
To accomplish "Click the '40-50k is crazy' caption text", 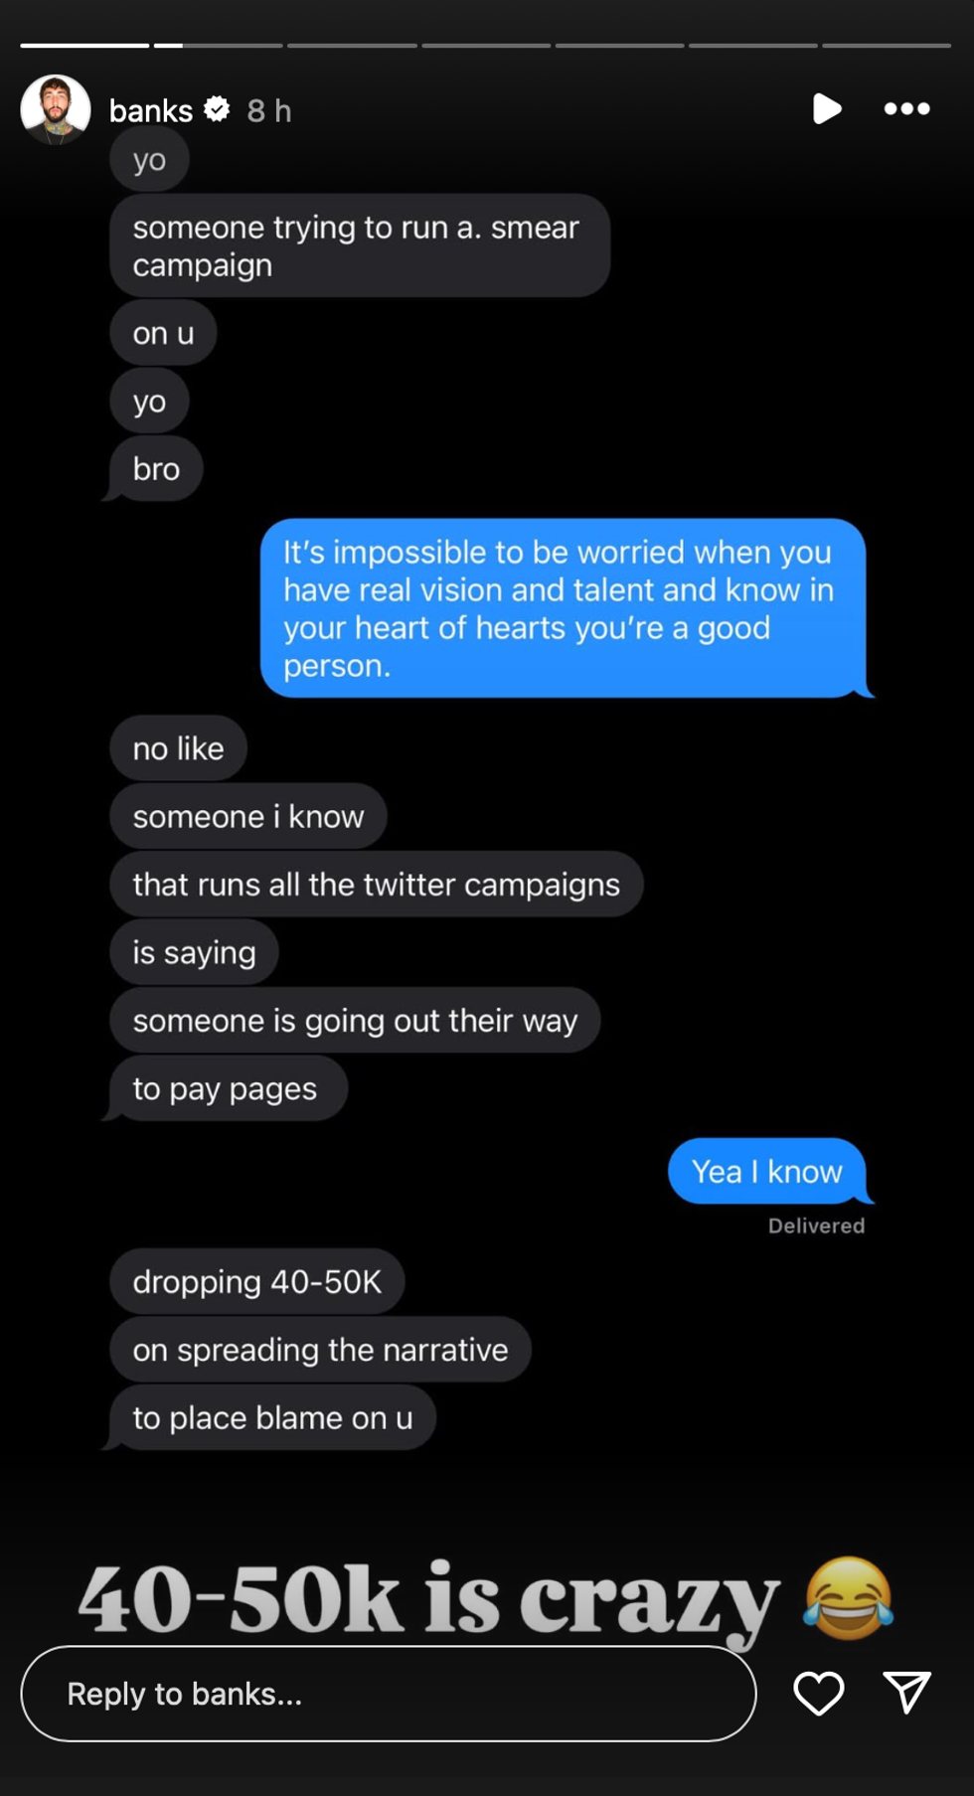I will pyautogui.click(x=427, y=1600).
